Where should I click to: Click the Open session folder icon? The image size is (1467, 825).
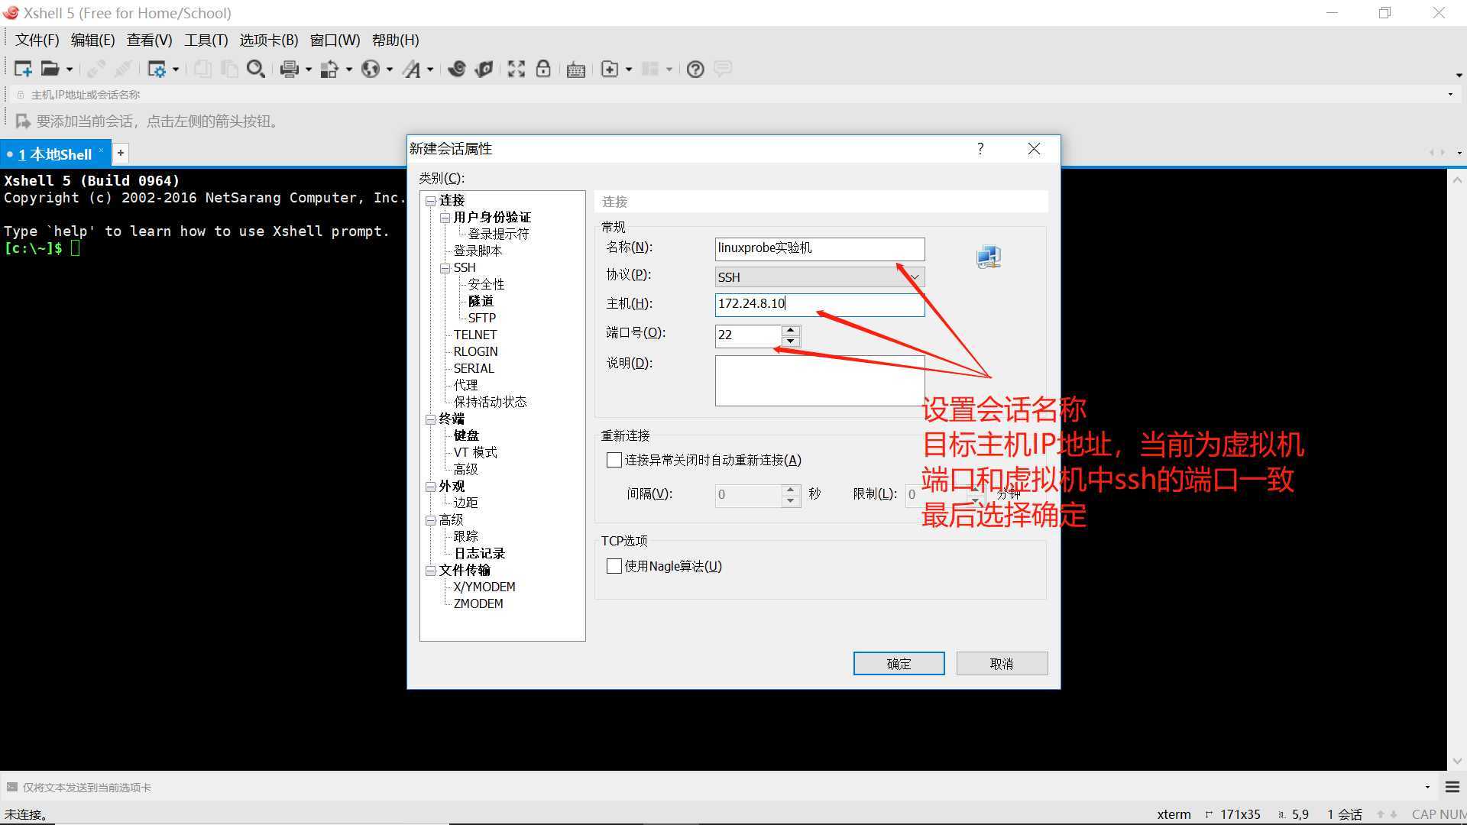coord(50,69)
